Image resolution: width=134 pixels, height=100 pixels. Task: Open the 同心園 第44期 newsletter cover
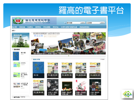coord(38,87)
